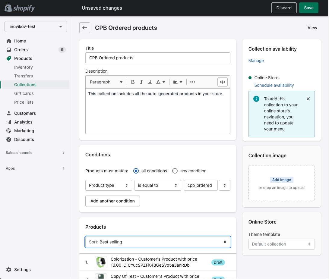Viewport: 329px width, 279px height.
Task: Show HTML code view button
Action: pos(223,82)
